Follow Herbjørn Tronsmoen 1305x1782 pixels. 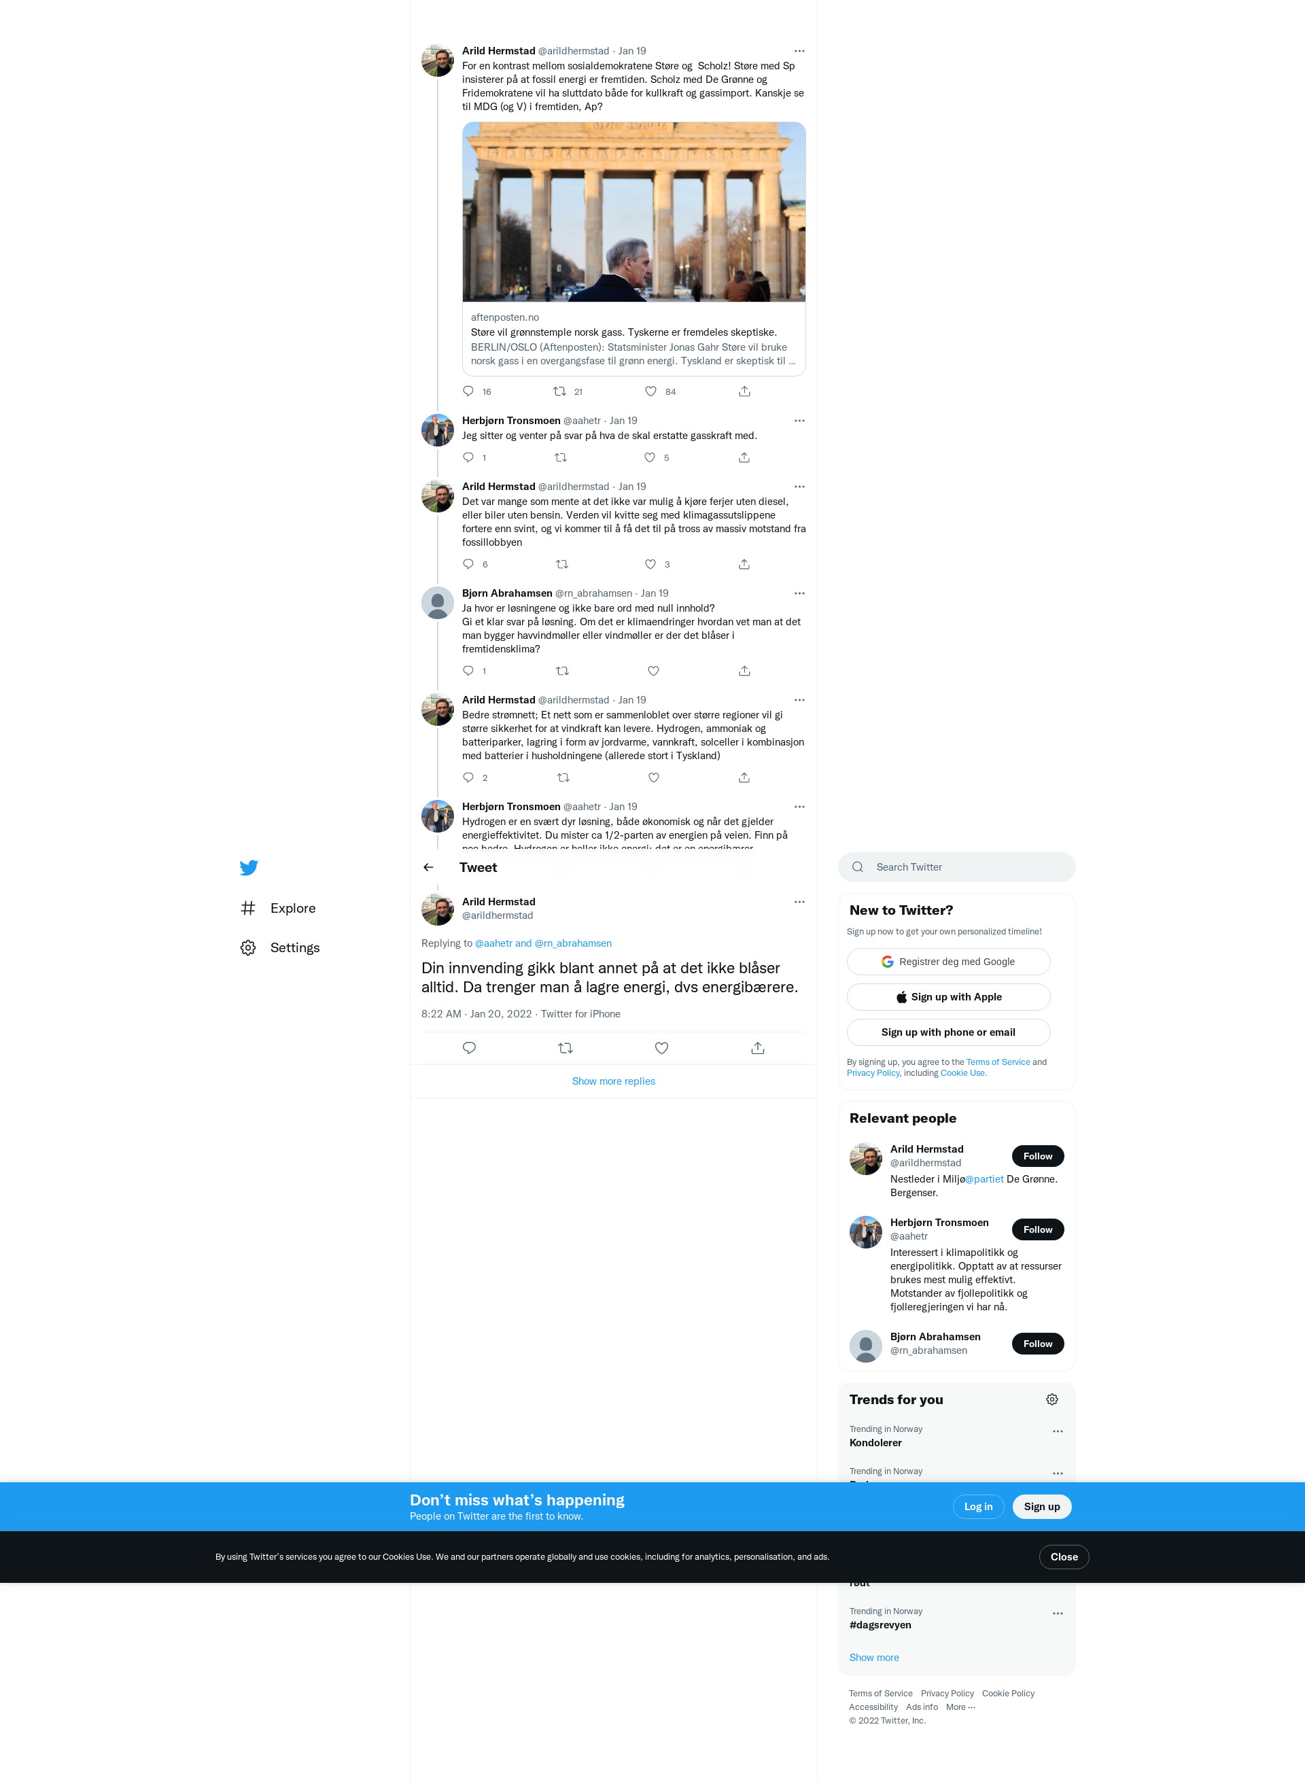[1037, 1230]
